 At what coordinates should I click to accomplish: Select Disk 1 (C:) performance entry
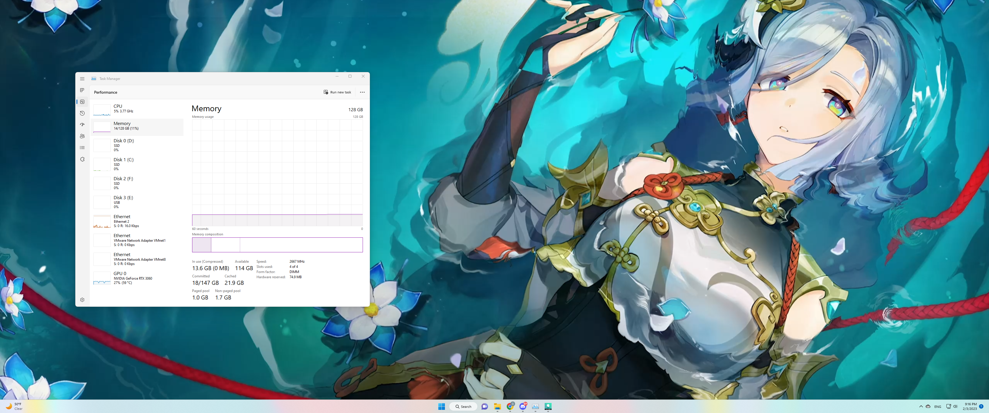tap(137, 164)
